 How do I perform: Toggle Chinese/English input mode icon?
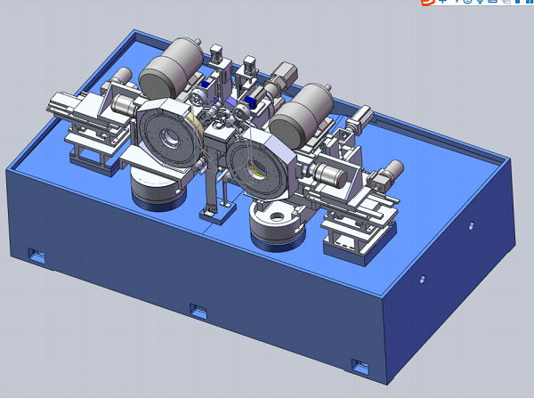pos(442,3)
